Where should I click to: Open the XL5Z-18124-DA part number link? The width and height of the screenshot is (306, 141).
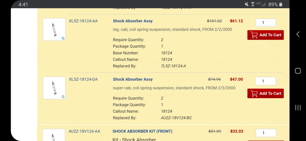(83, 79)
